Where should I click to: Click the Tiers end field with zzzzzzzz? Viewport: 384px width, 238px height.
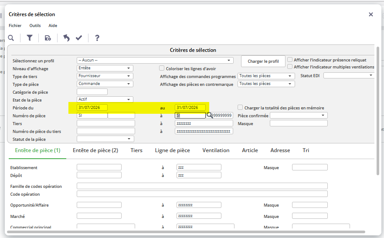[204, 123]
